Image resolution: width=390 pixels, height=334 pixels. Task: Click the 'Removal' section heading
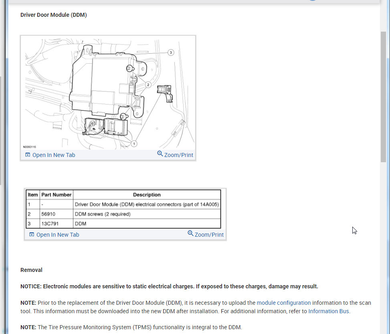pos(31,270)
